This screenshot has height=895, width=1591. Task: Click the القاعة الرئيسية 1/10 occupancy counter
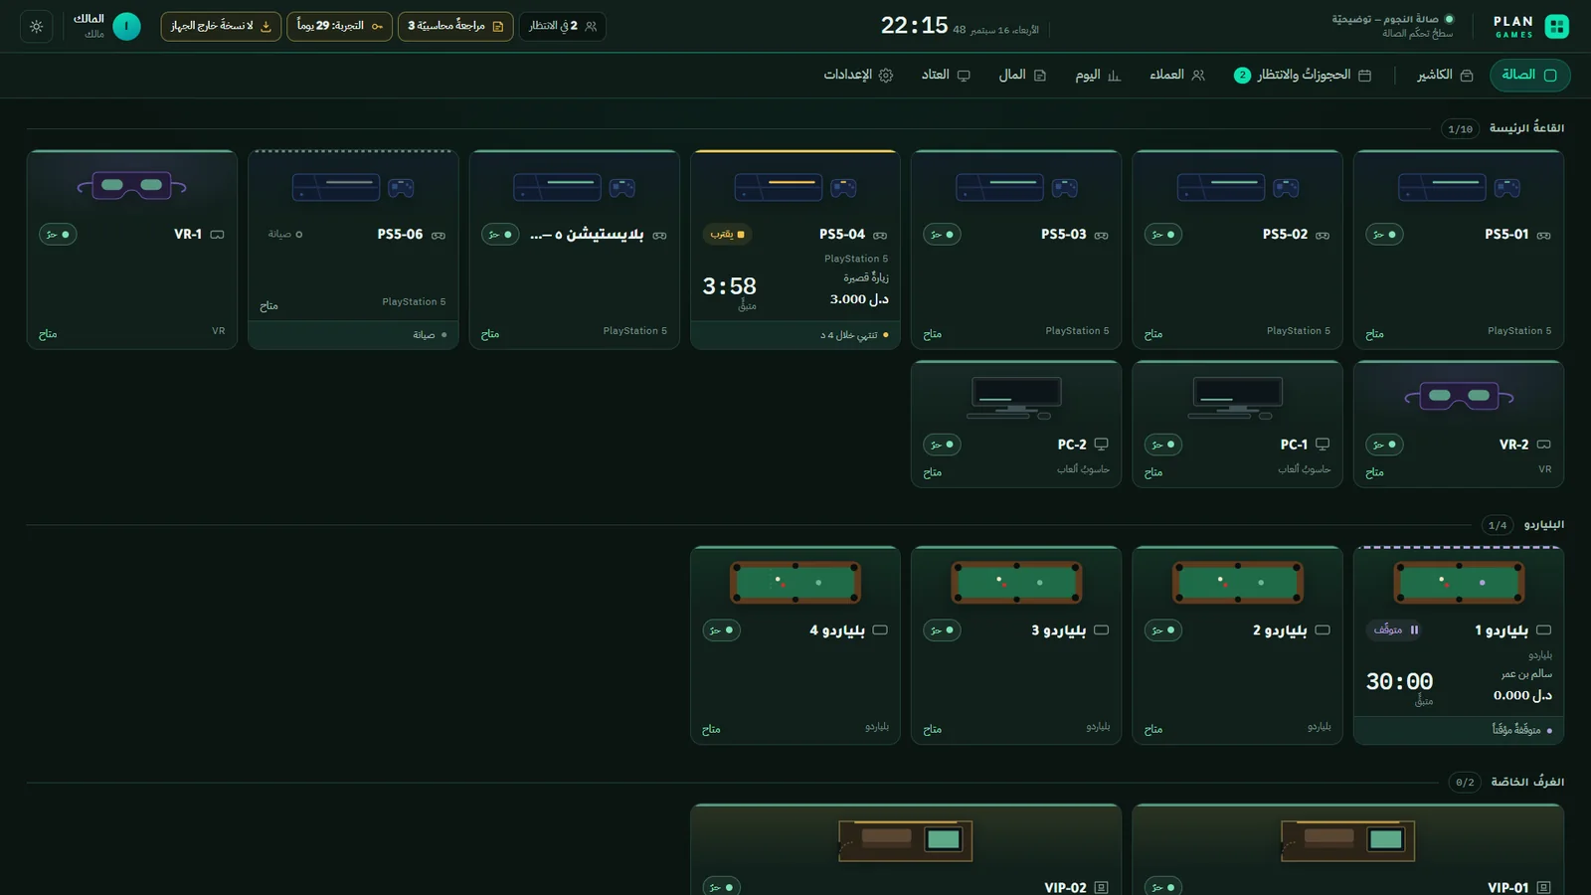(1460, 129)
